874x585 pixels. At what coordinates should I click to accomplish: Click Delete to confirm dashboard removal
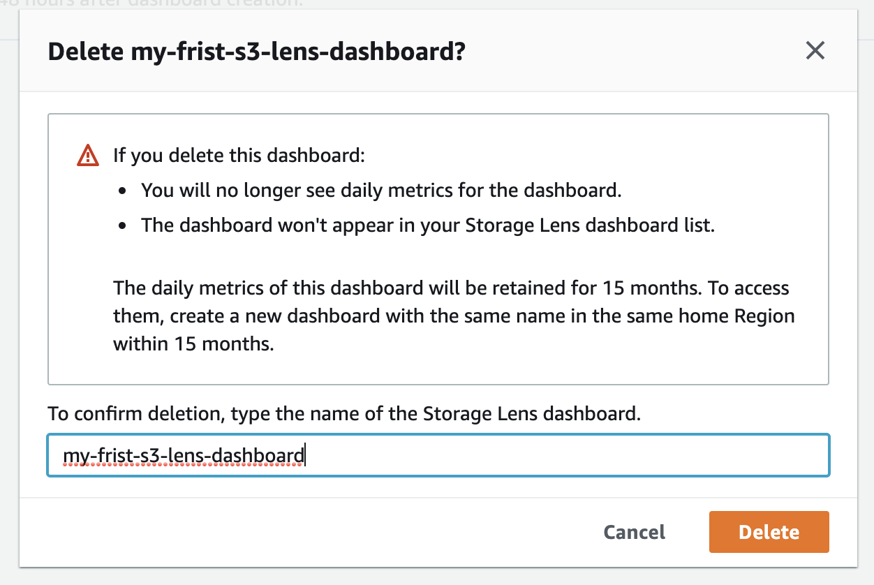point(768,532)
